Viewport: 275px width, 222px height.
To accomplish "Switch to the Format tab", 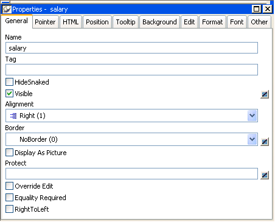I will (x=212, y=22).
